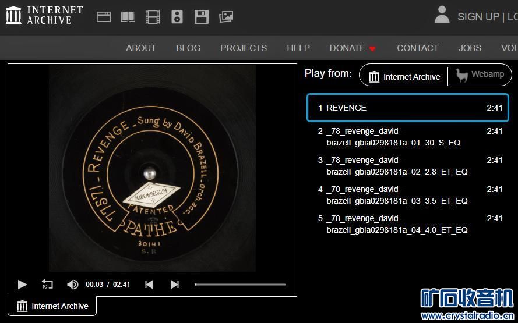Click the playback progress slider
The image size is (518, 323).
click(x=240, y=285)
